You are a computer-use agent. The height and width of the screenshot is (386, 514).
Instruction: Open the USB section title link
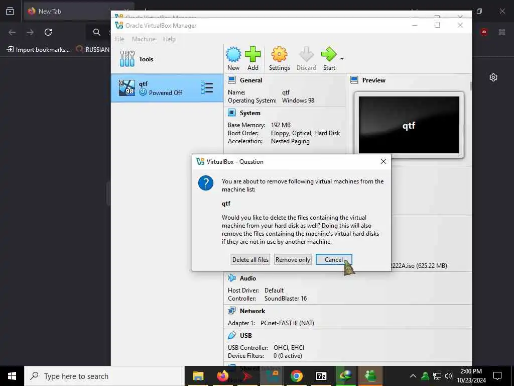tap(246, 335)
